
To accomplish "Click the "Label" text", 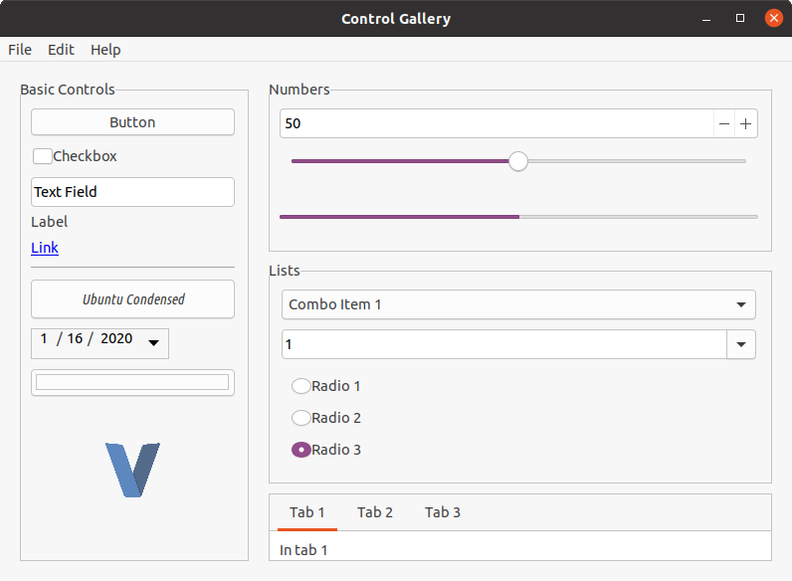I will tap(50, 222).
